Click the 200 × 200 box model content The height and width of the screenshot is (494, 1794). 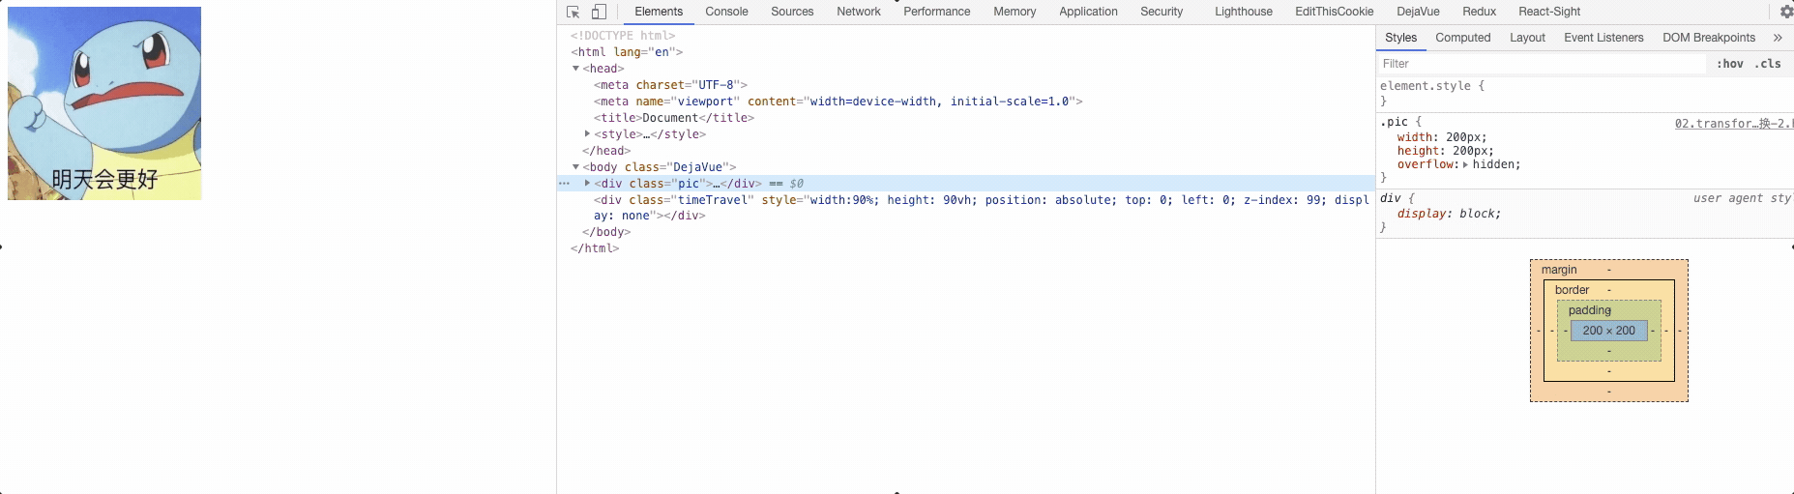click(1608, 331)
